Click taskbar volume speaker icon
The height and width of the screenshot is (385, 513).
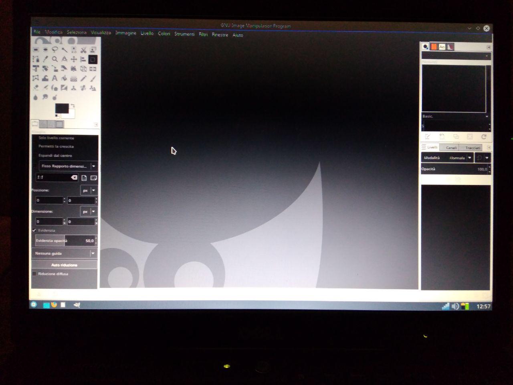coord(455,306)
